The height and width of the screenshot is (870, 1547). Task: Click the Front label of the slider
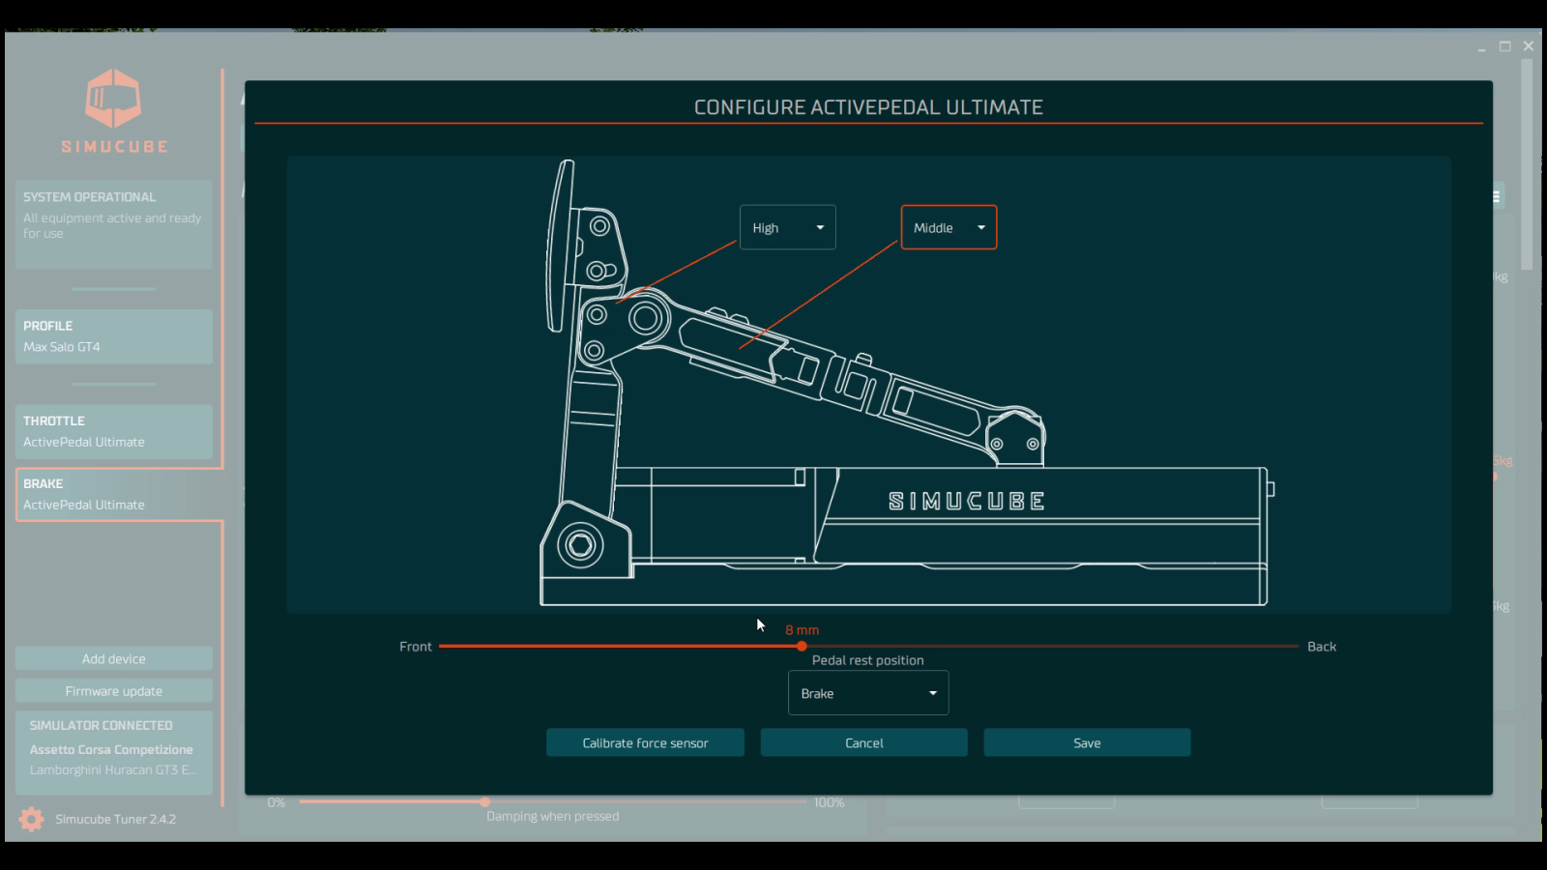pyautogui.click(x=416, y=647)
